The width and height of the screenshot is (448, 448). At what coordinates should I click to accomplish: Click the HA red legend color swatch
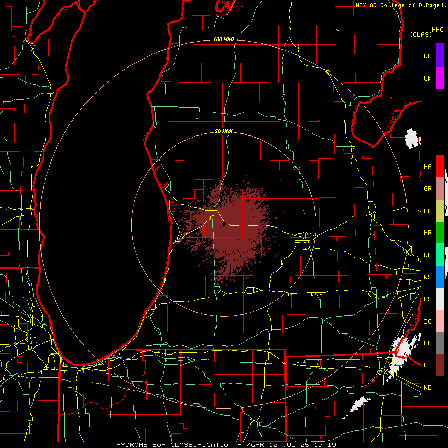pyautogui.click(x=440, y=166)
